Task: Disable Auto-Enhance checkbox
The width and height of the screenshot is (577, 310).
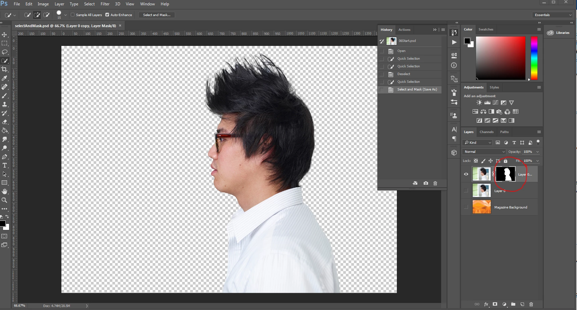Action: click(x=107, y=15)
